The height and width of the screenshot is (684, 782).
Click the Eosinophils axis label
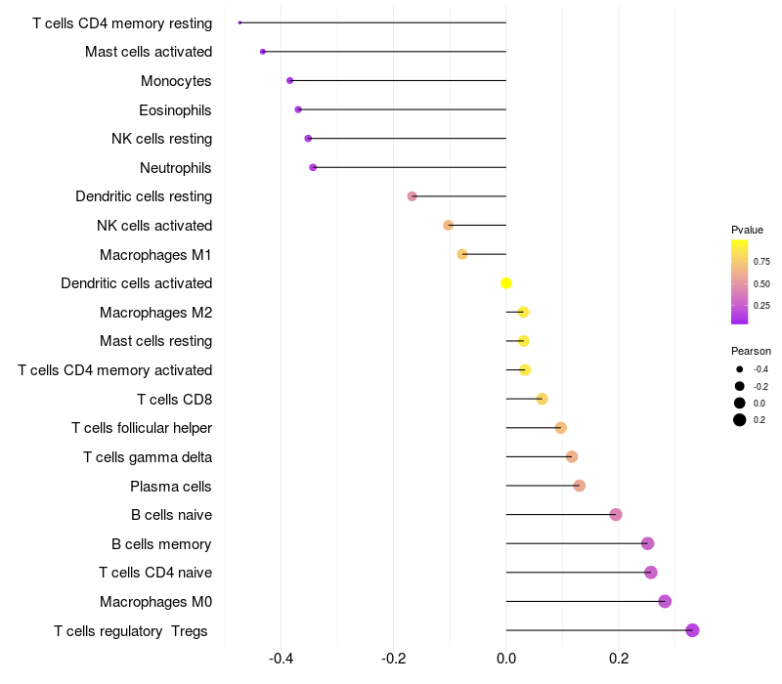pyautogui.click(x=175, y=110)
